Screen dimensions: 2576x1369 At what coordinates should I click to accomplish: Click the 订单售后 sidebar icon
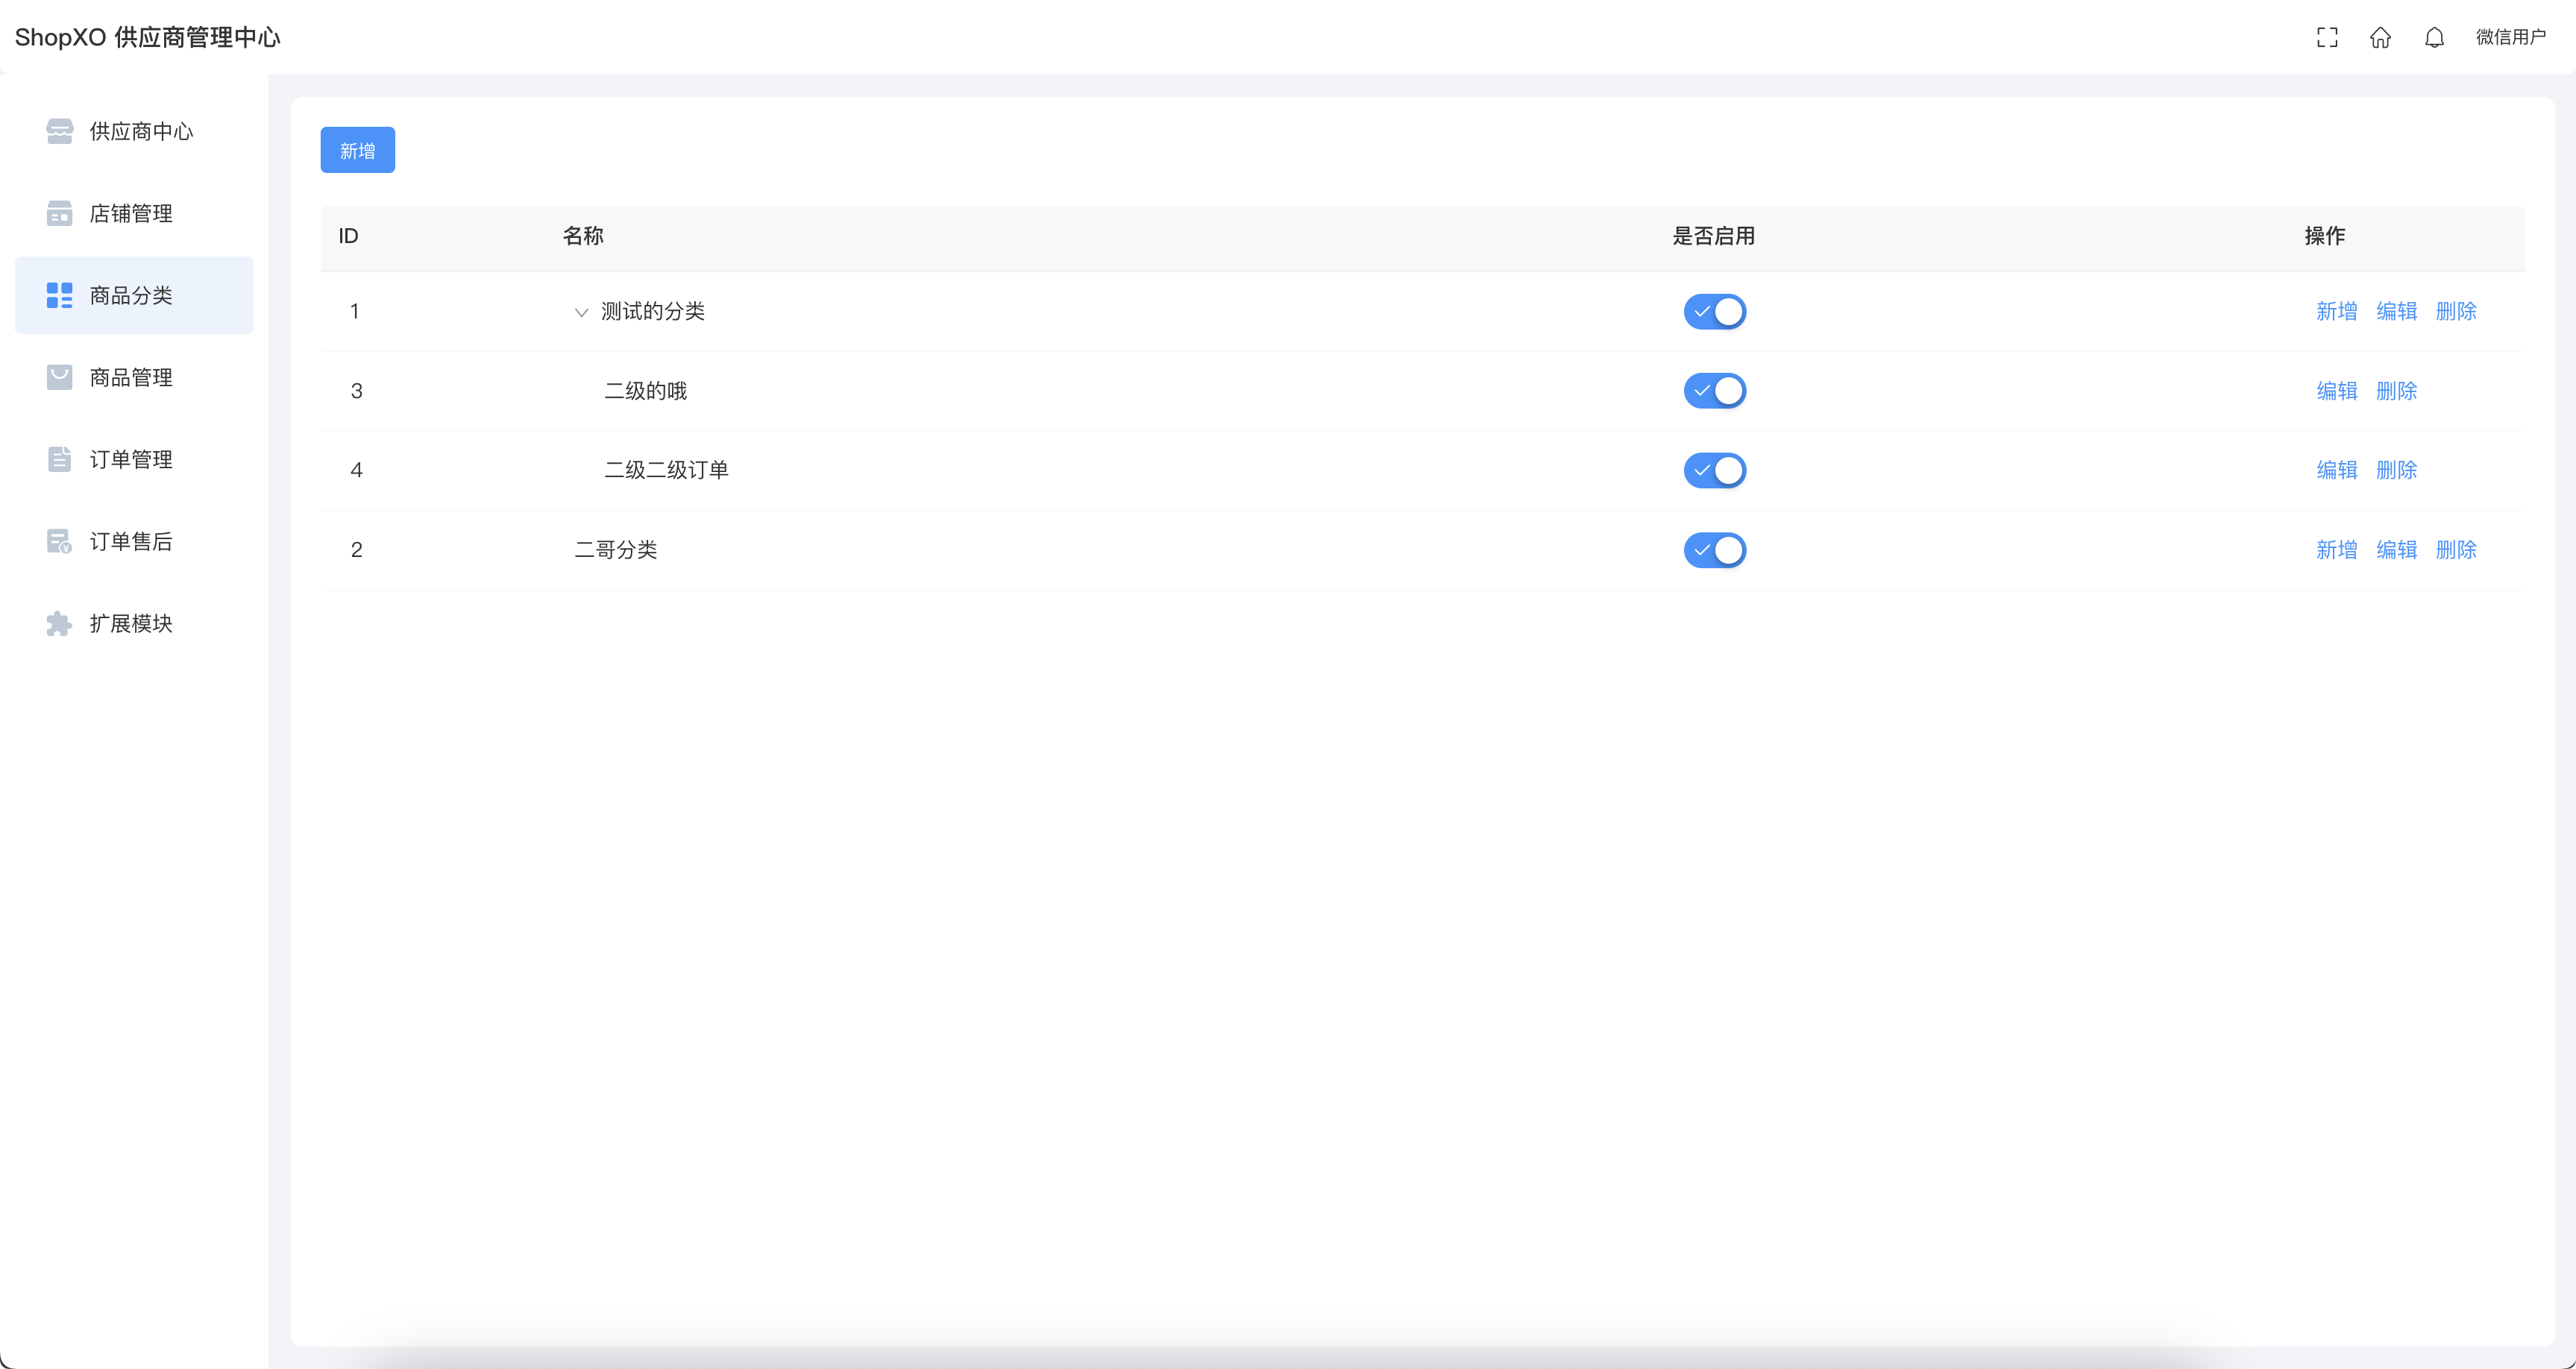point(60,541)
